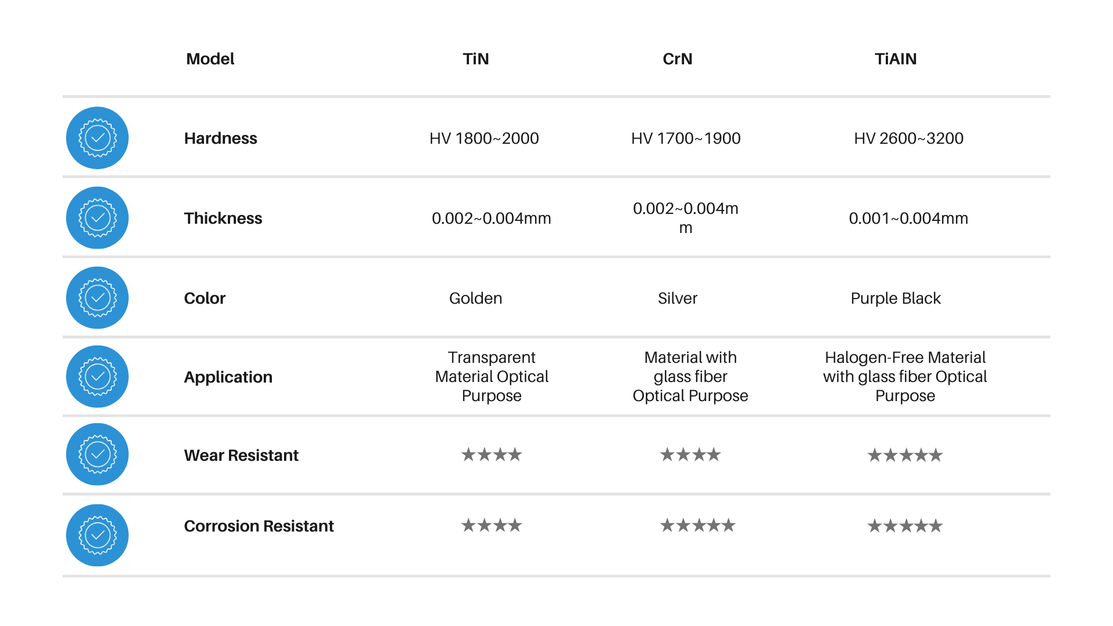Click the CrN corrosion resistant stars

tap(697, 526)
